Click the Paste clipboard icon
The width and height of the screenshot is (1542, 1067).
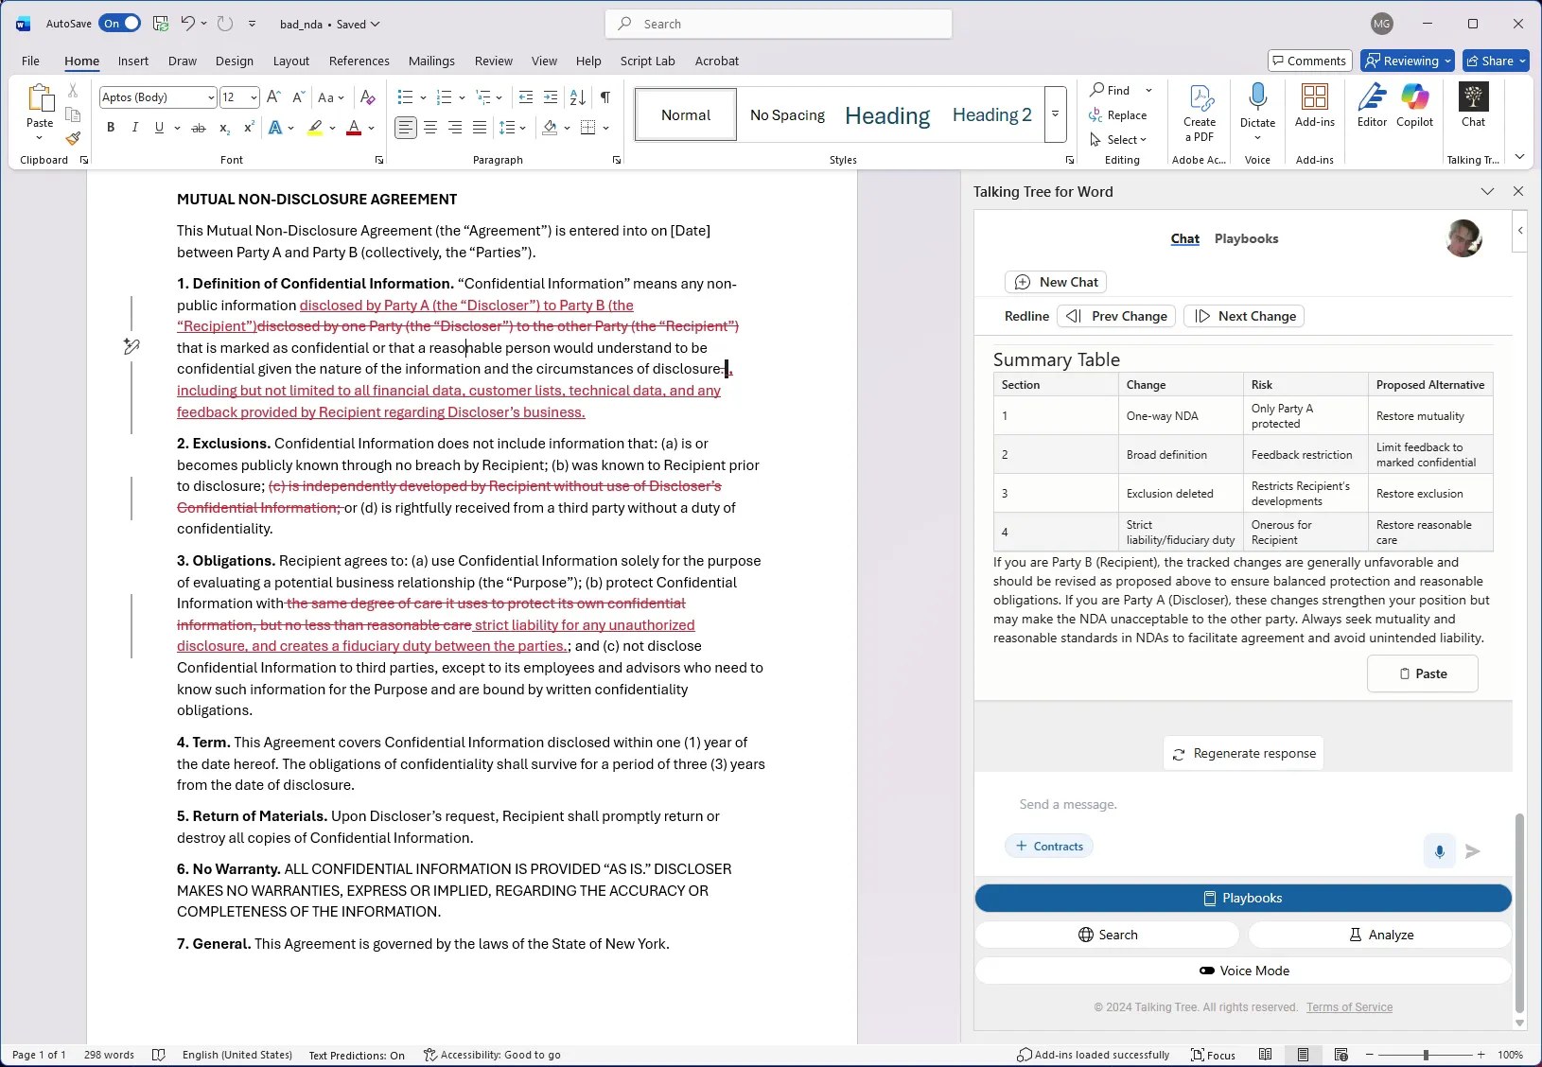pos(40,98)
